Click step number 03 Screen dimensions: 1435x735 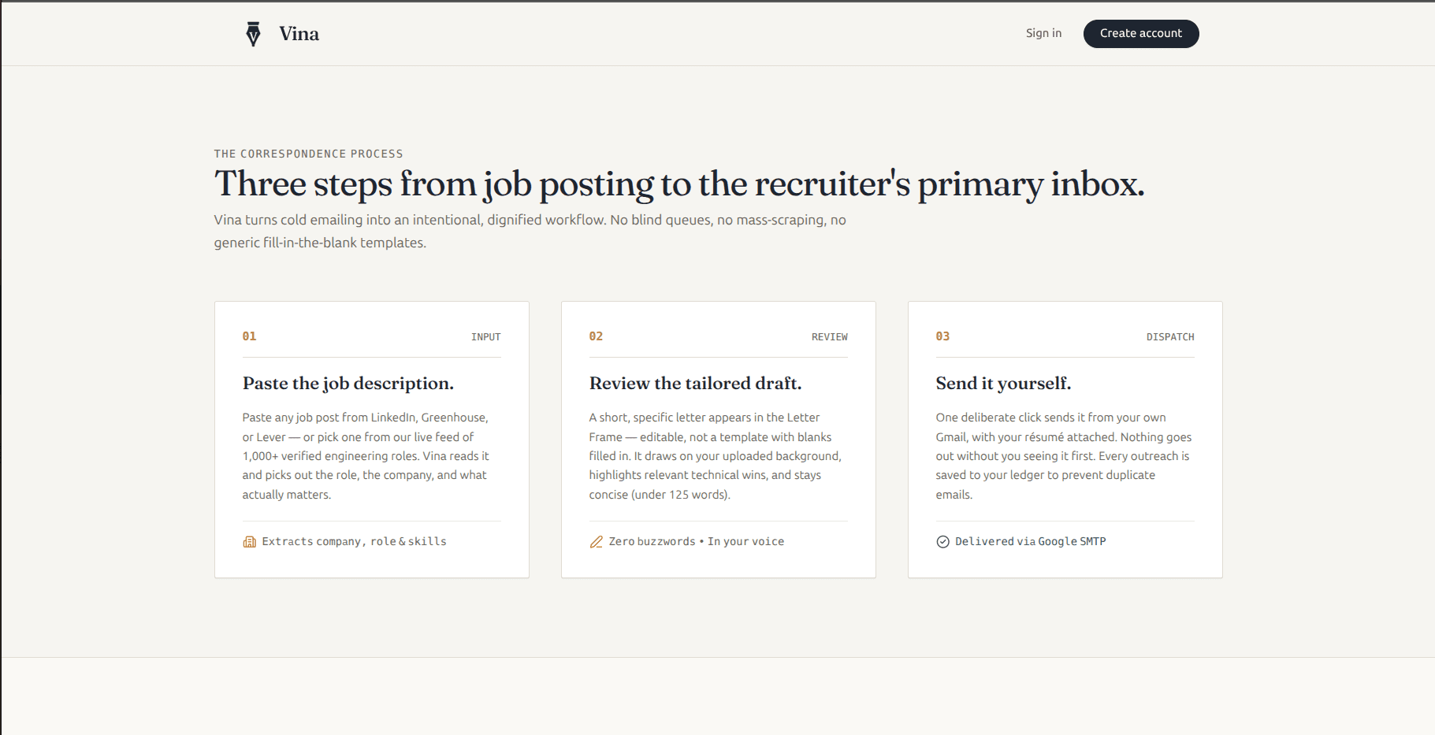942,336
